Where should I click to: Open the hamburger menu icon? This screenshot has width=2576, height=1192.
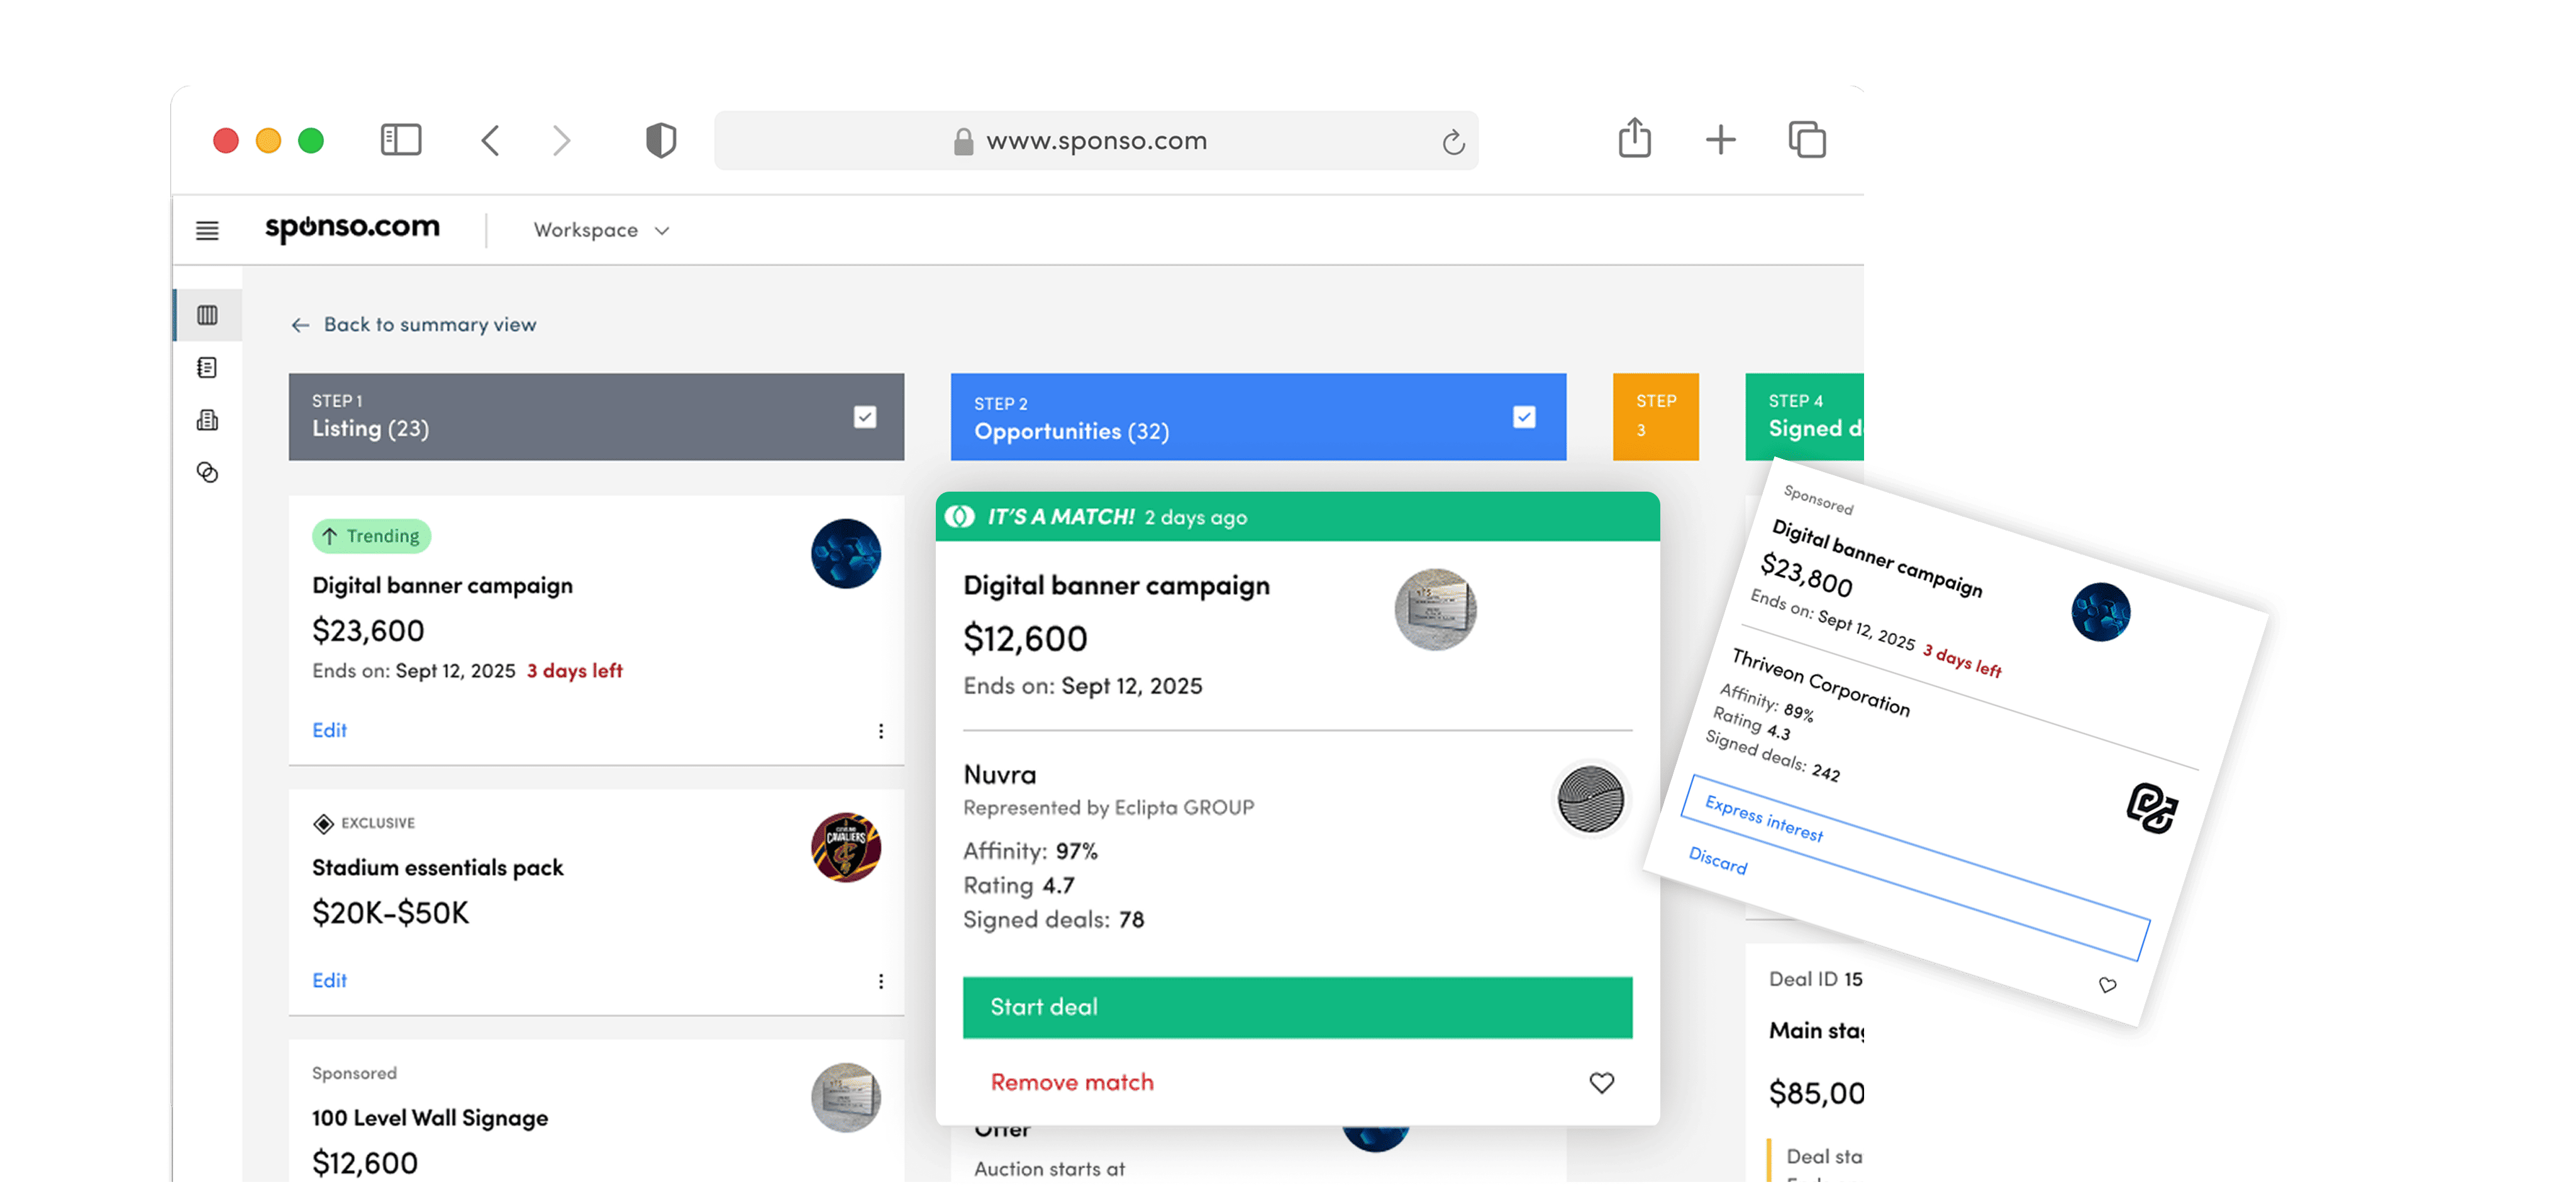(x=207, y=230)
